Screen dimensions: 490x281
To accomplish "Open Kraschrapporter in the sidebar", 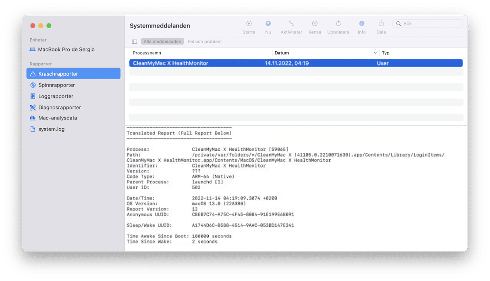I will click(58, 74).
